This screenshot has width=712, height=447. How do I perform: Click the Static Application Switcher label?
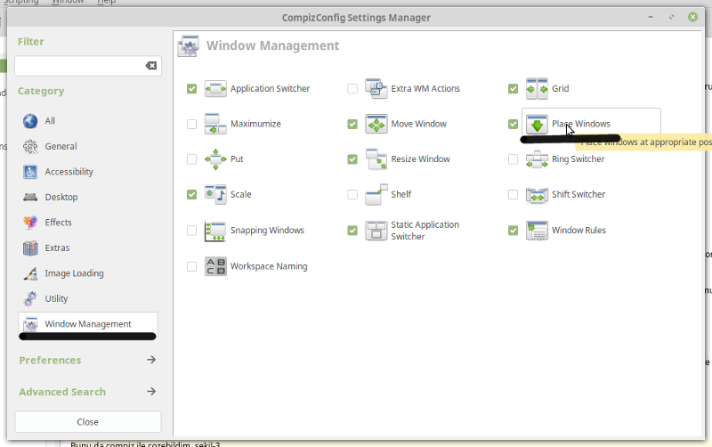click(425, 231)
